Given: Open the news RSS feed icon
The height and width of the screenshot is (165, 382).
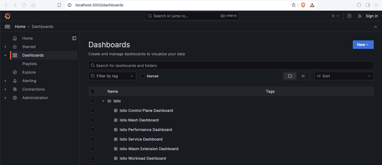Looking at the screenshot, I should pyautogui.click(x=360, y=16).
